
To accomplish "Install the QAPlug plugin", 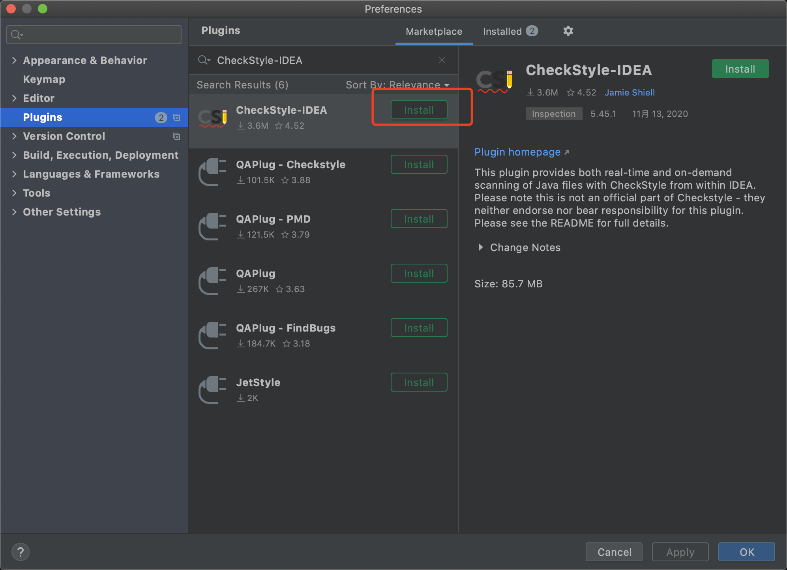I will pyautogui.click(x=419, y=273).
